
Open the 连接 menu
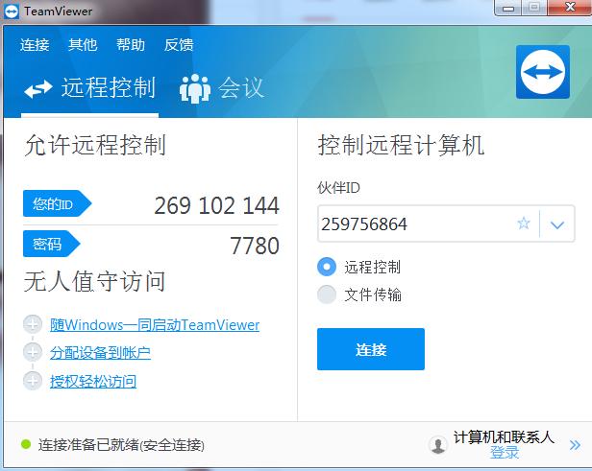point(35,45)
